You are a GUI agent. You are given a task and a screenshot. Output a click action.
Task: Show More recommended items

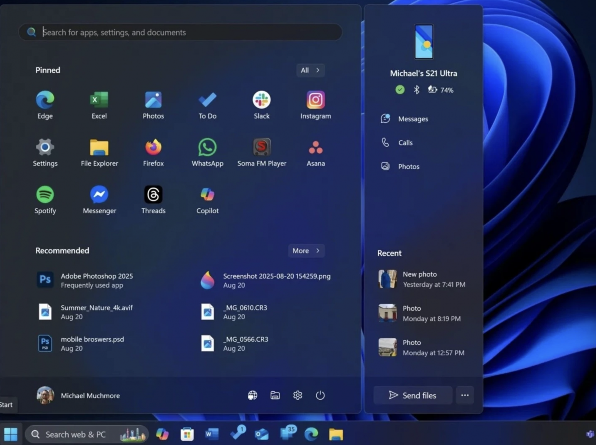306,251
